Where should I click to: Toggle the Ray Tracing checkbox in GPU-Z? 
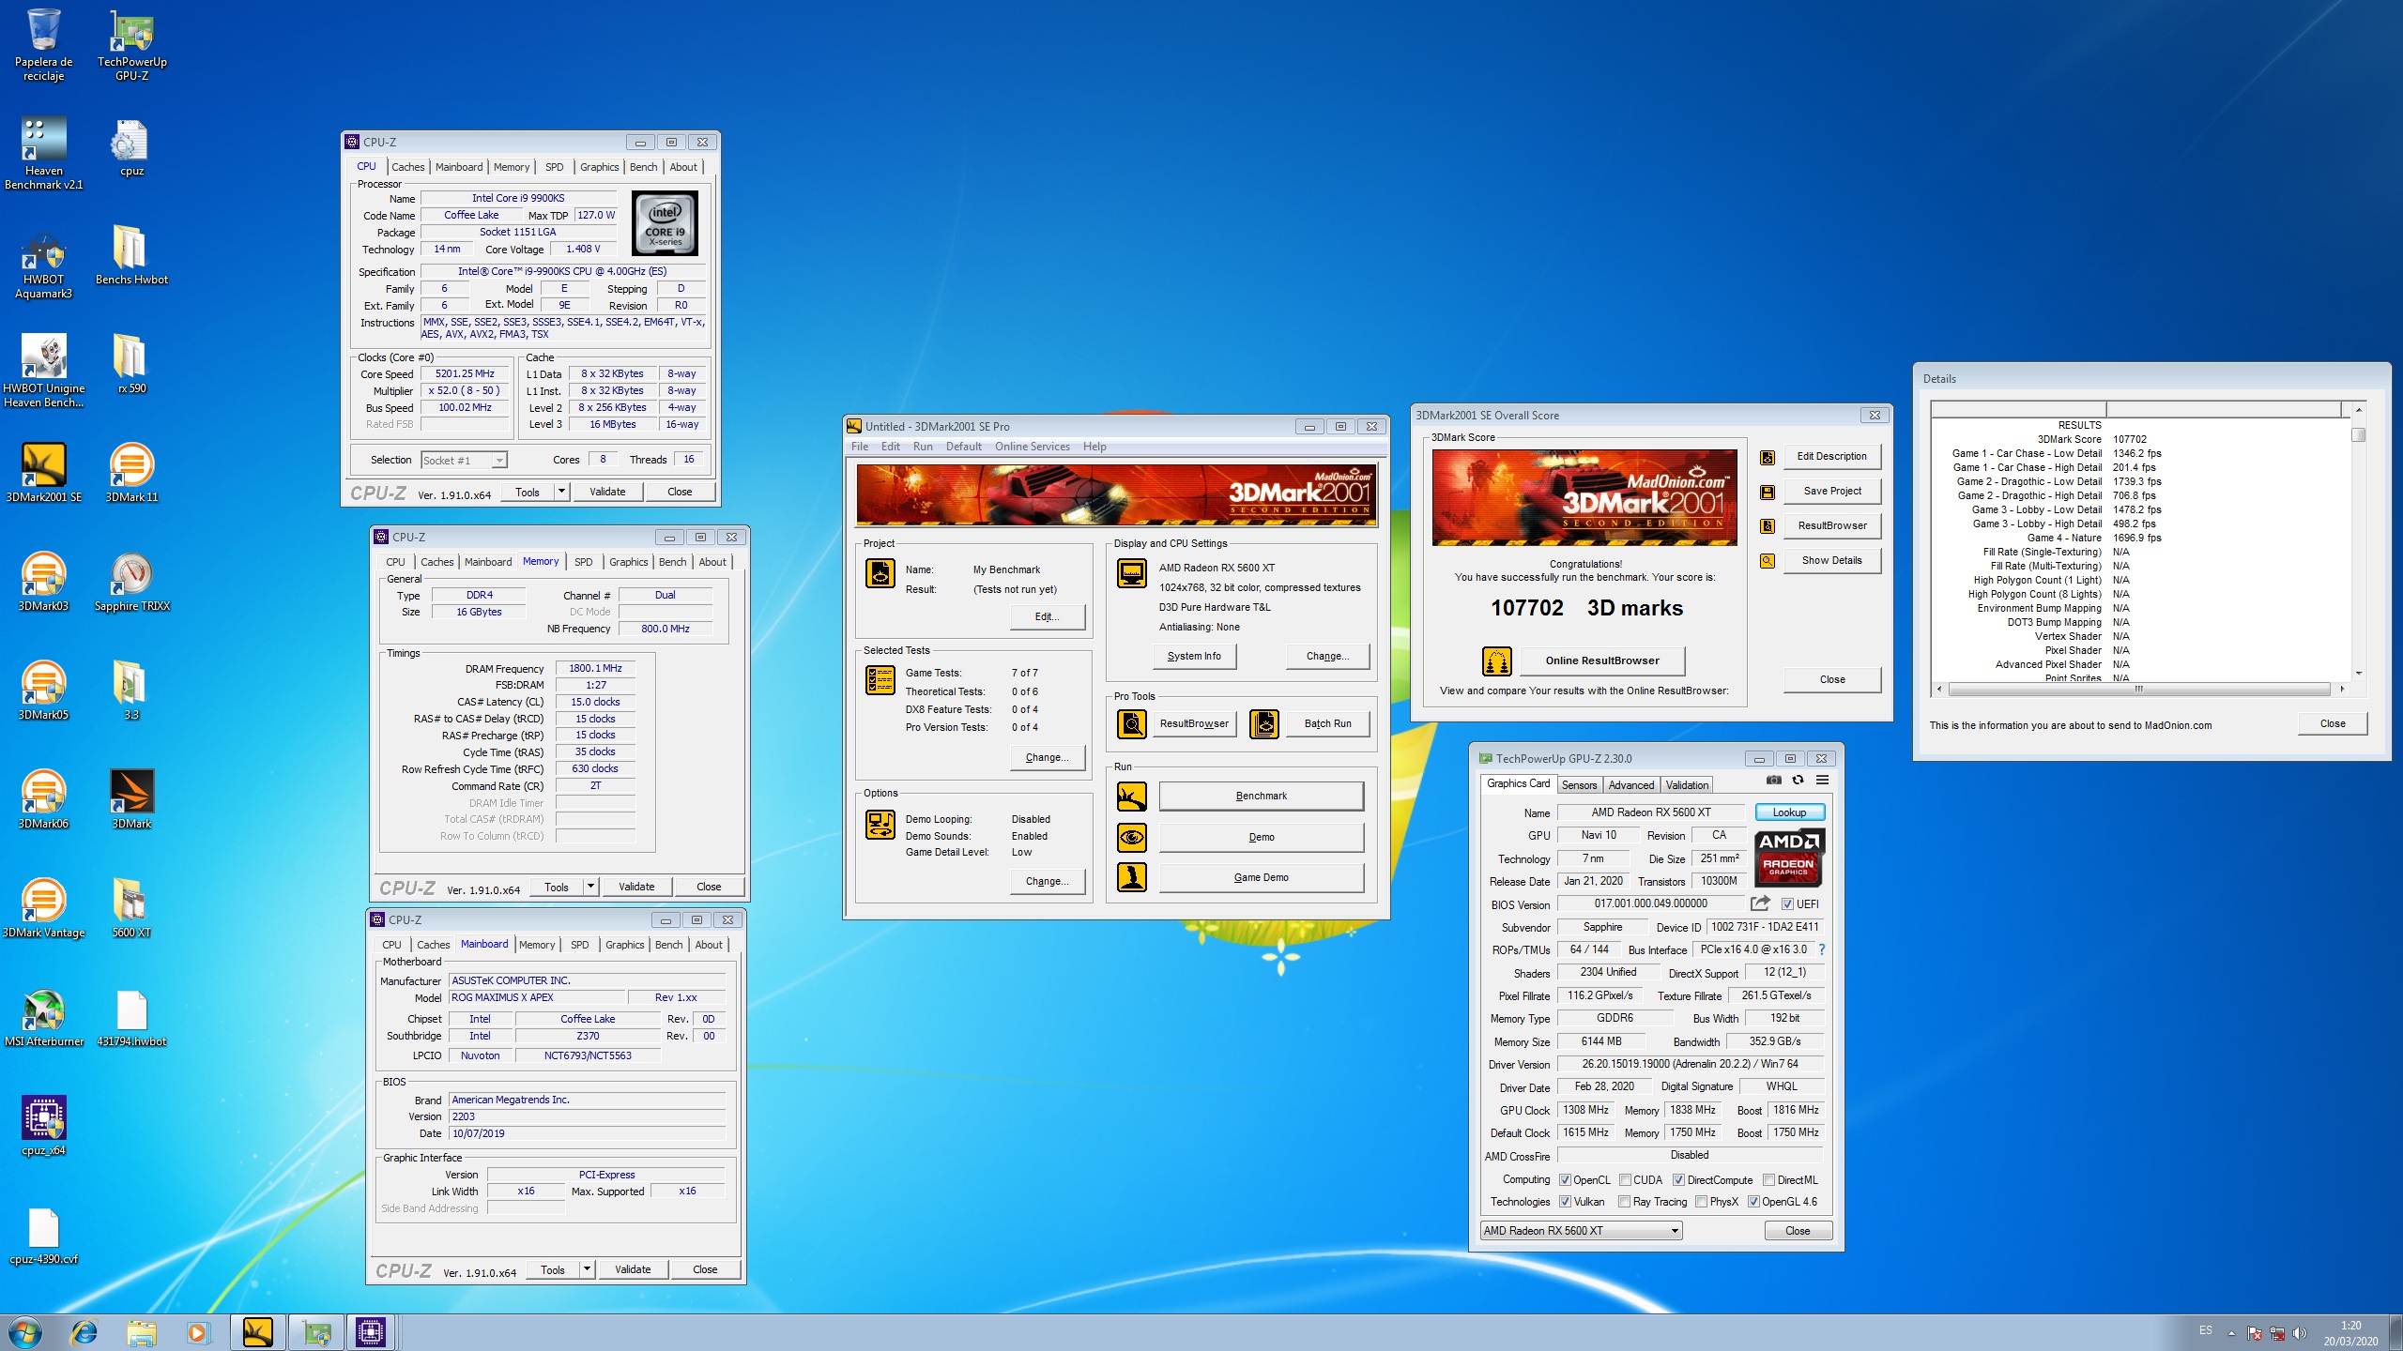pos(1624,1202)
